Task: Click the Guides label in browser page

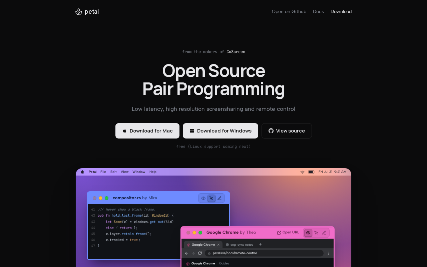Action: [224, 263]
